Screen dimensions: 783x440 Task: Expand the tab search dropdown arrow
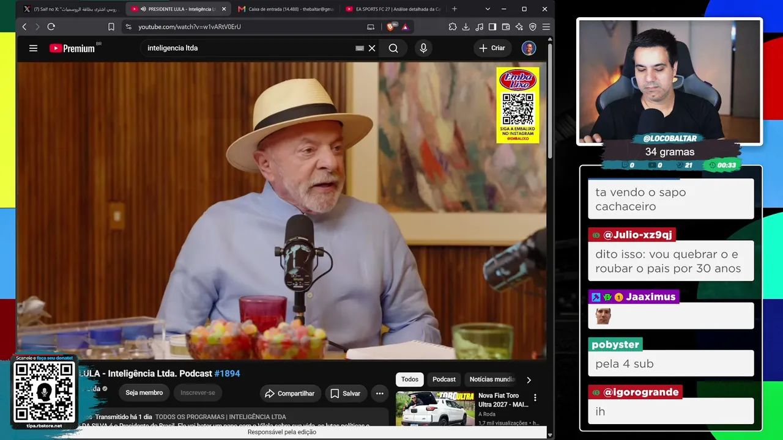click(488, 9)
